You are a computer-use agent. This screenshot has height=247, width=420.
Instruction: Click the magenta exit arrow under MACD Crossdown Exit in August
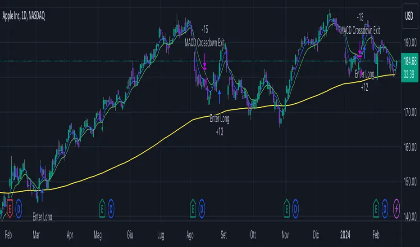point(205,62)
